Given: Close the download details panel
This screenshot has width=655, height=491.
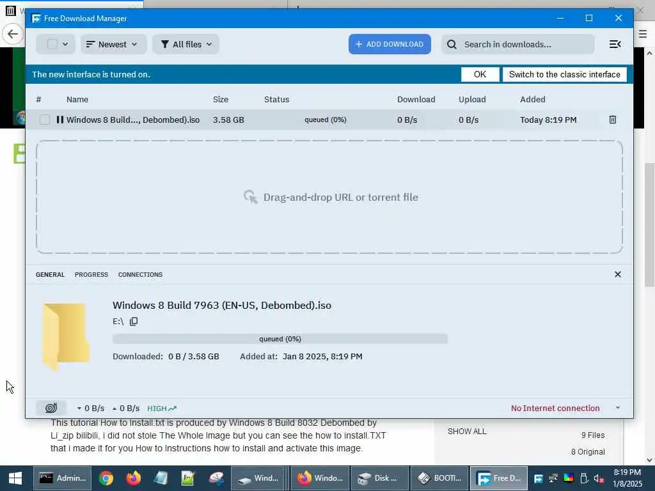Looking at the screenshot, I should 617,274.
